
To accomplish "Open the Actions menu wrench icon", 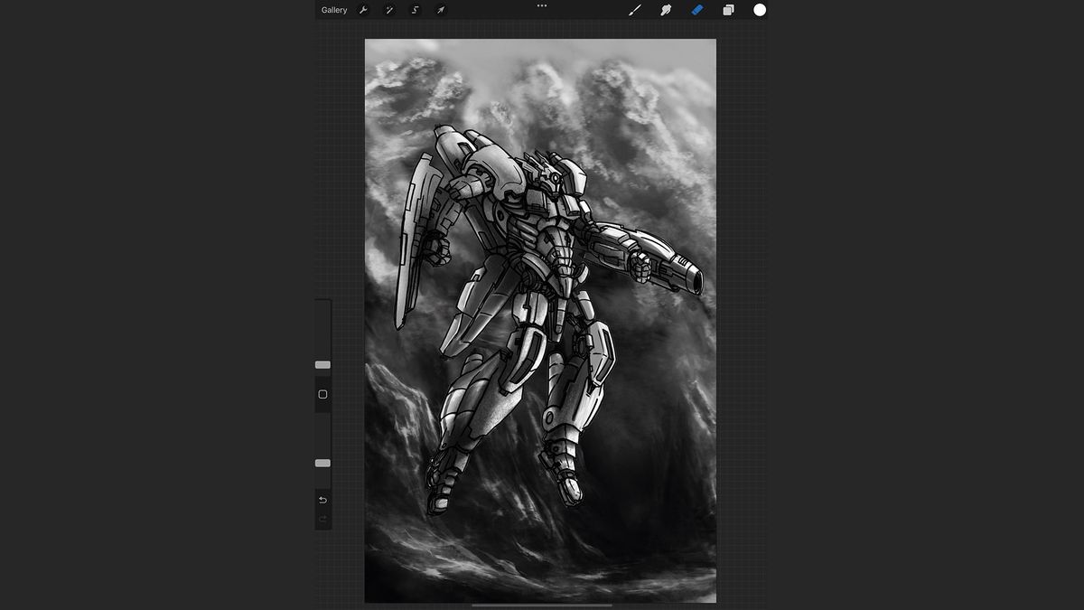I will click(x=361, y=10).
